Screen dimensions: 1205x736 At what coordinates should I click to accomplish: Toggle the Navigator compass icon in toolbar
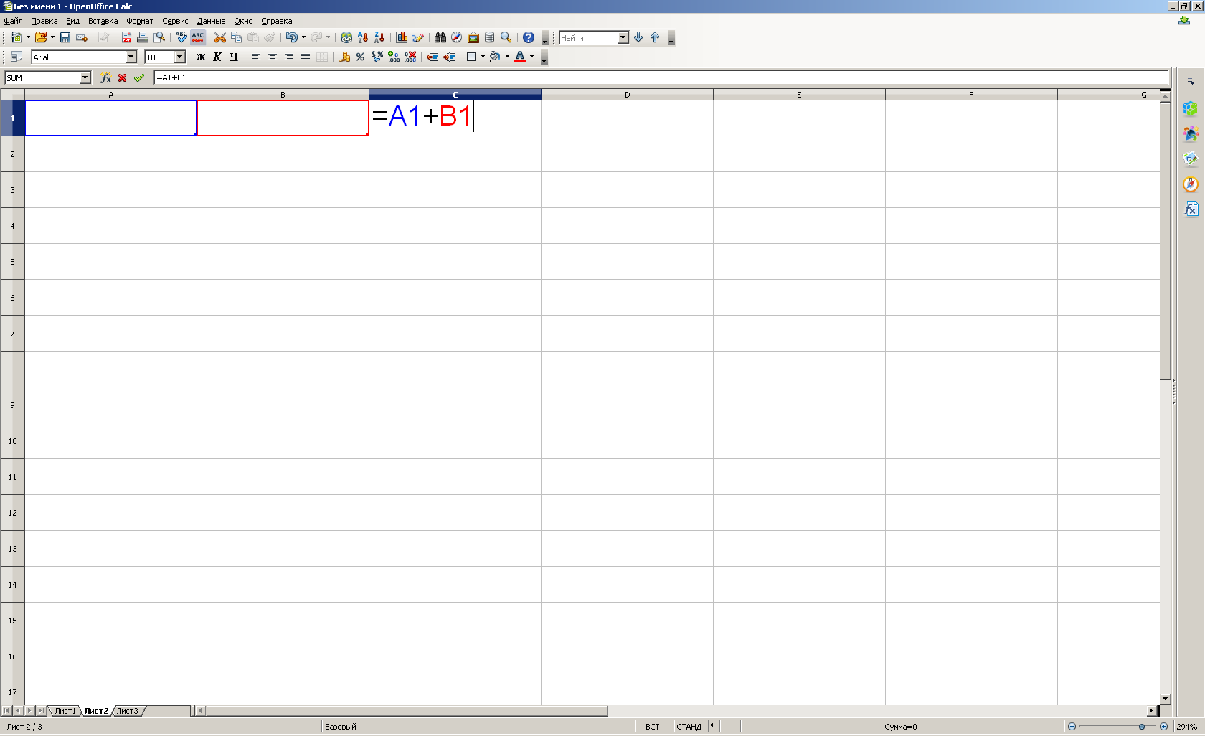point(457,37)
